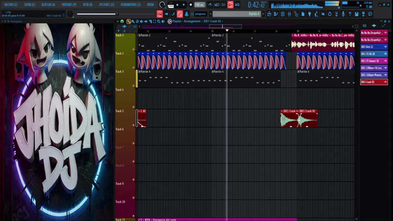
Task: Click the microphone recording icon
Action: [x=343, y=14]
